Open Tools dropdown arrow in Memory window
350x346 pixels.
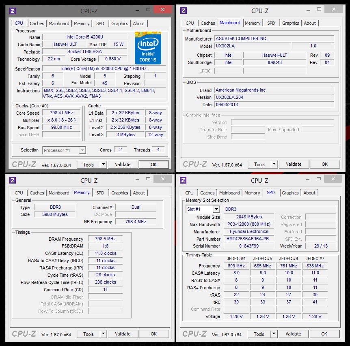103,334
